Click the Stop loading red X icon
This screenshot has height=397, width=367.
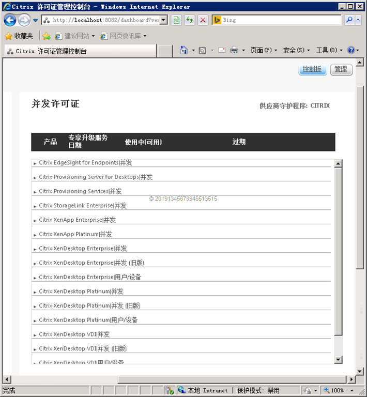pyautogui.click(x=203, y=20)
